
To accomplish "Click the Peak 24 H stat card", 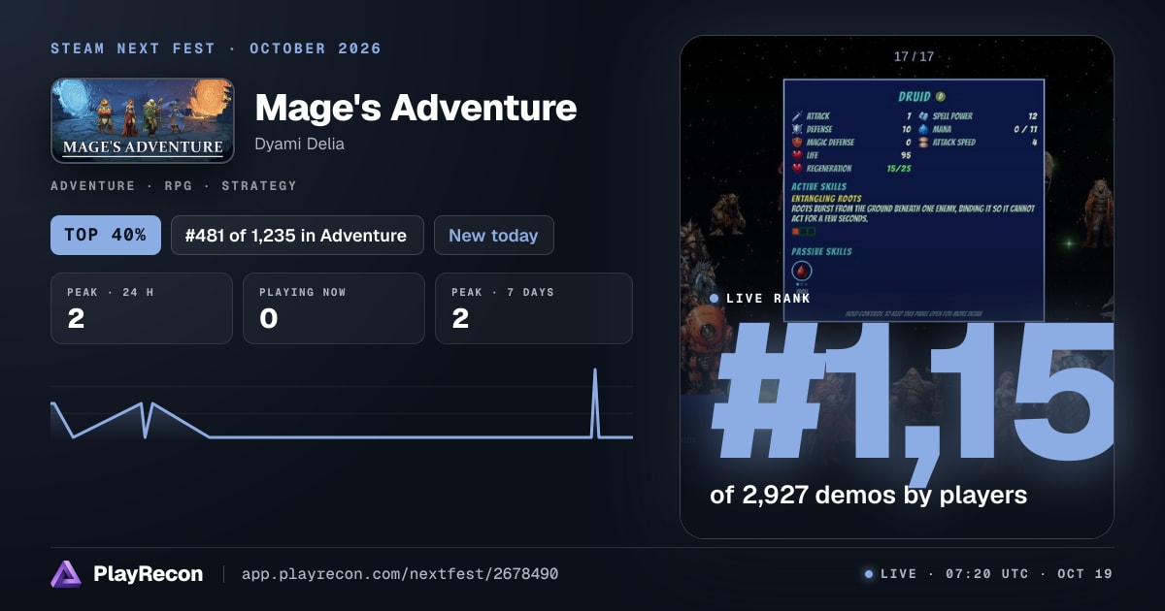I will click(x=142, y=308).
